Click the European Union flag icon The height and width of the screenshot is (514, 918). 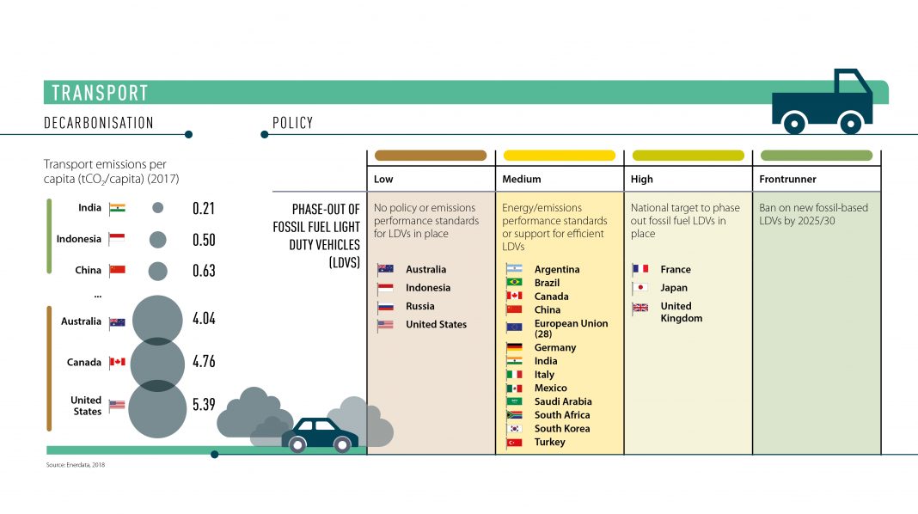click(x=514, y=327)
